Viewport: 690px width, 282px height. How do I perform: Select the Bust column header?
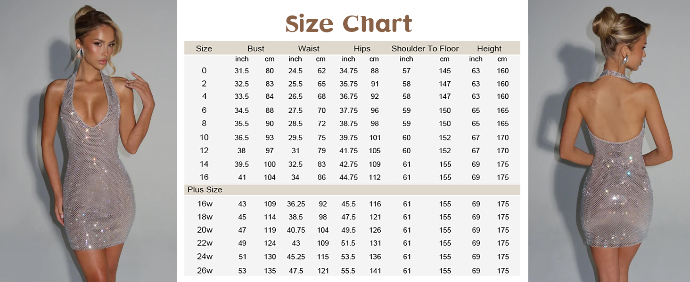256,48
